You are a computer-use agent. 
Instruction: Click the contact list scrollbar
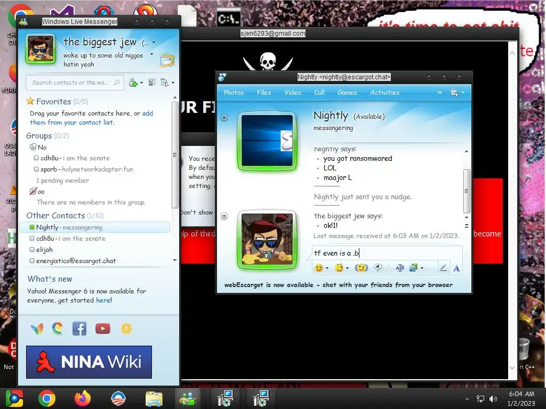click(175, 155)
